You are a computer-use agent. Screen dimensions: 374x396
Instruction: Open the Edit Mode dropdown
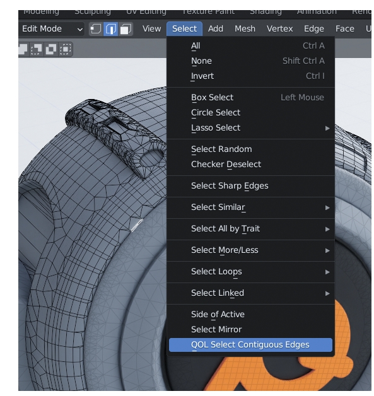point(52,29)
